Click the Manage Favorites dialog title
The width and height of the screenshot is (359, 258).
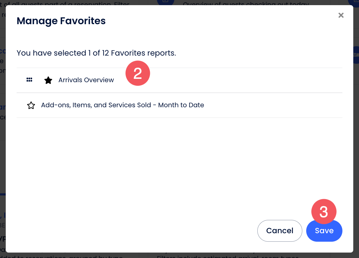coord(61,21)
